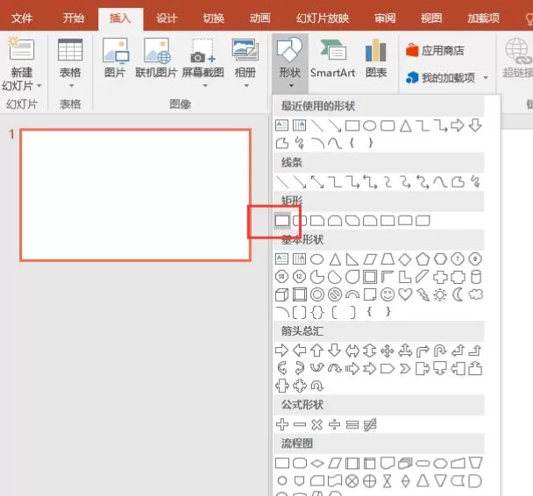Choose the oval in recently used shapes
533x496 pixels.
tap(369, 125)
